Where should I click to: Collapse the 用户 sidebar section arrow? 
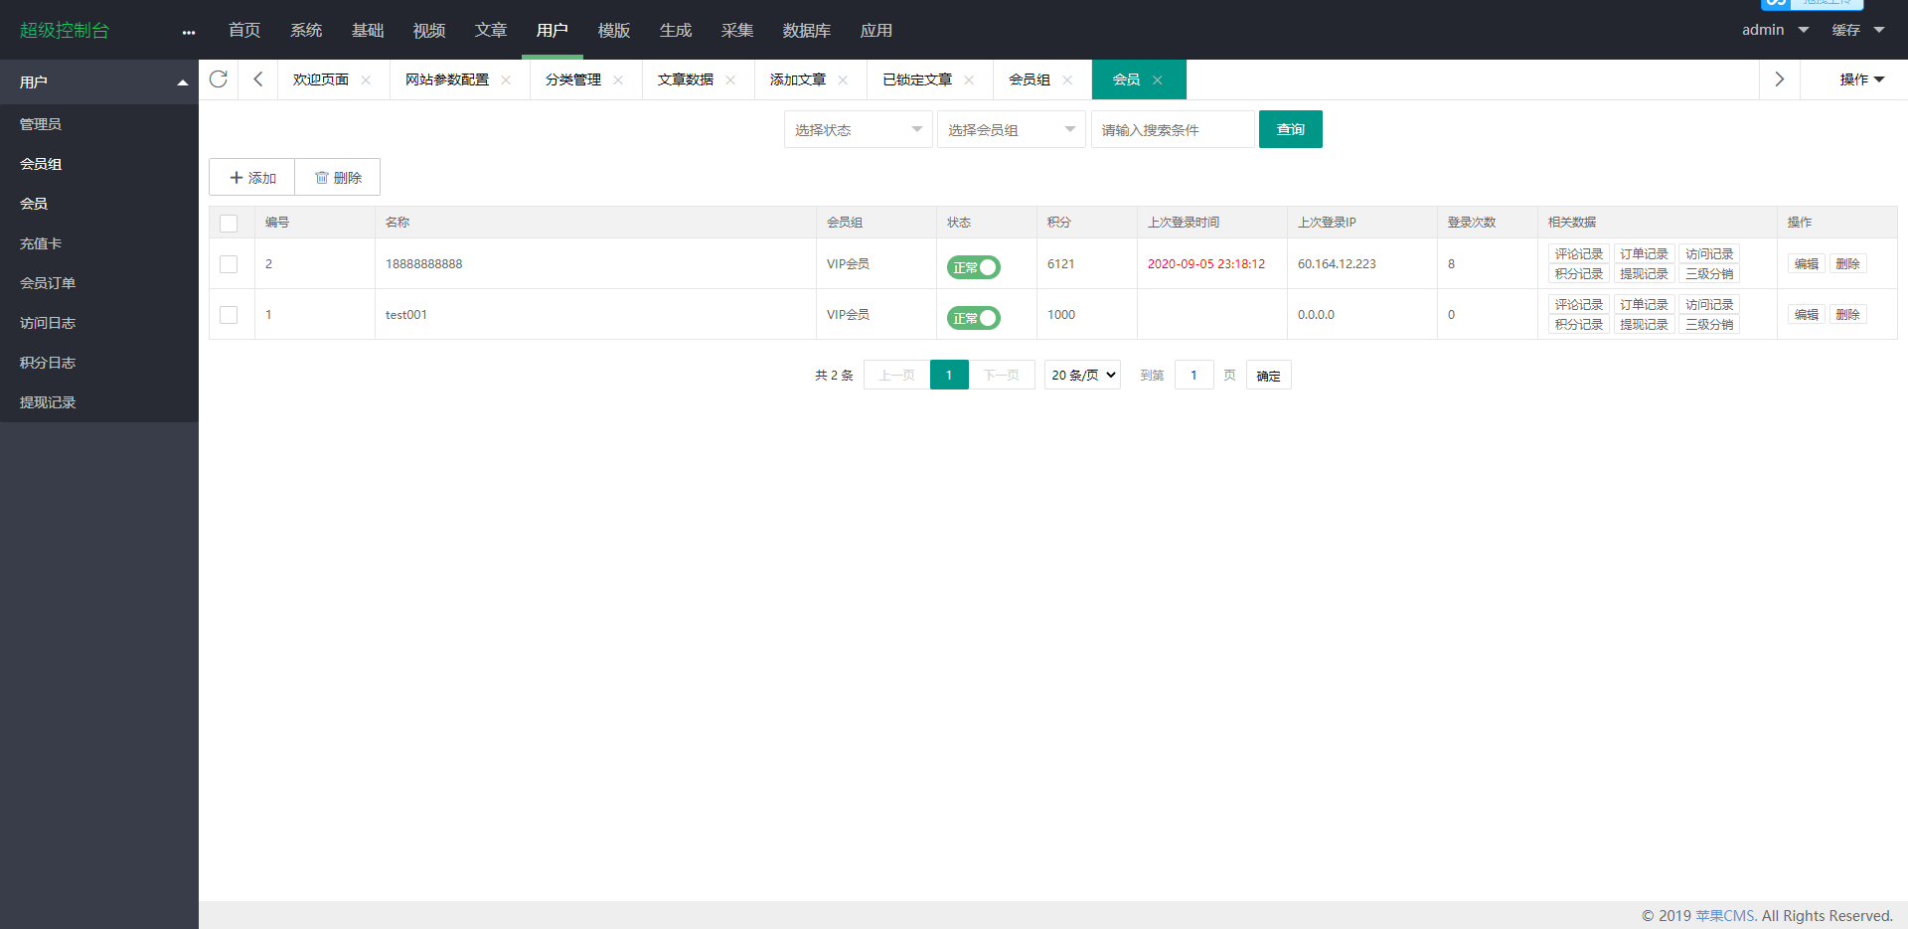[x=182, y=81]
